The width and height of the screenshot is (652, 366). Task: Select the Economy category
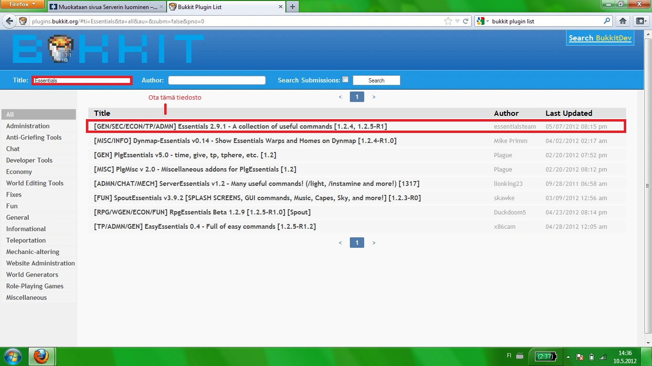tap(39, 172)
